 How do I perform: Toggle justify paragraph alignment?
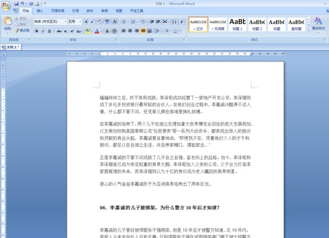(143, 31)
